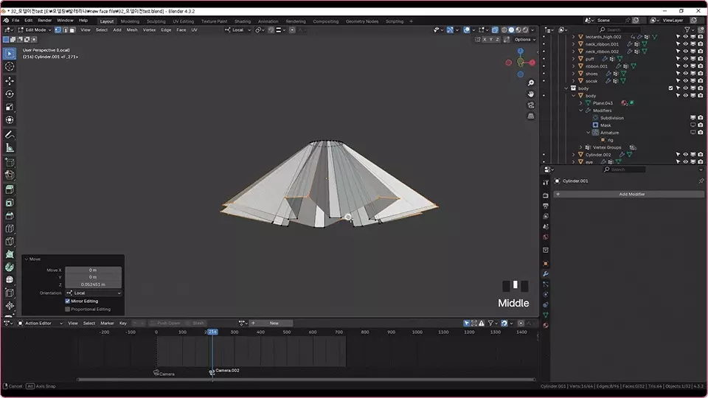The image size is (708, 398).
Task: Select the Scale tool
Action: point(10,107)
